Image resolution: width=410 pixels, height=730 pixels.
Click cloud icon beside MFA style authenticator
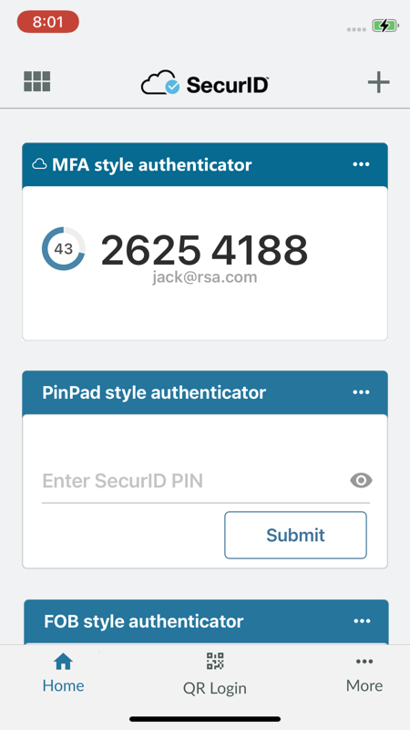(x=39, y=164)
